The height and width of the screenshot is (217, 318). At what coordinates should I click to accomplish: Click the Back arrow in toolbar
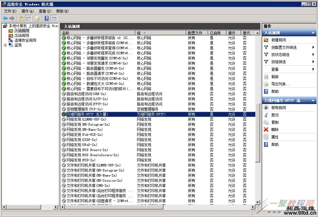[x=5, y=19]
